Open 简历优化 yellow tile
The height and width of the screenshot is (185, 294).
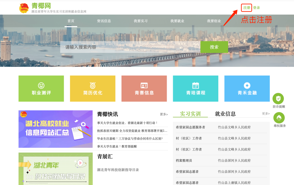coord(93,88)
